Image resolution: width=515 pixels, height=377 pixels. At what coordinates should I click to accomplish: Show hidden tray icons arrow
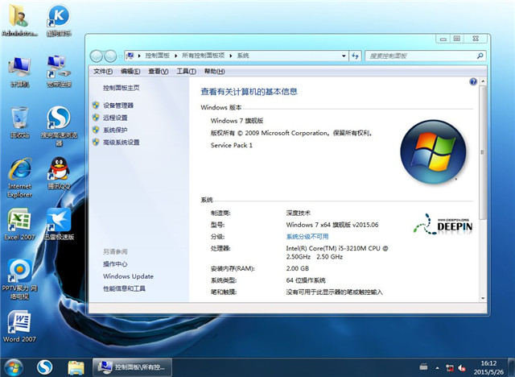438,368
